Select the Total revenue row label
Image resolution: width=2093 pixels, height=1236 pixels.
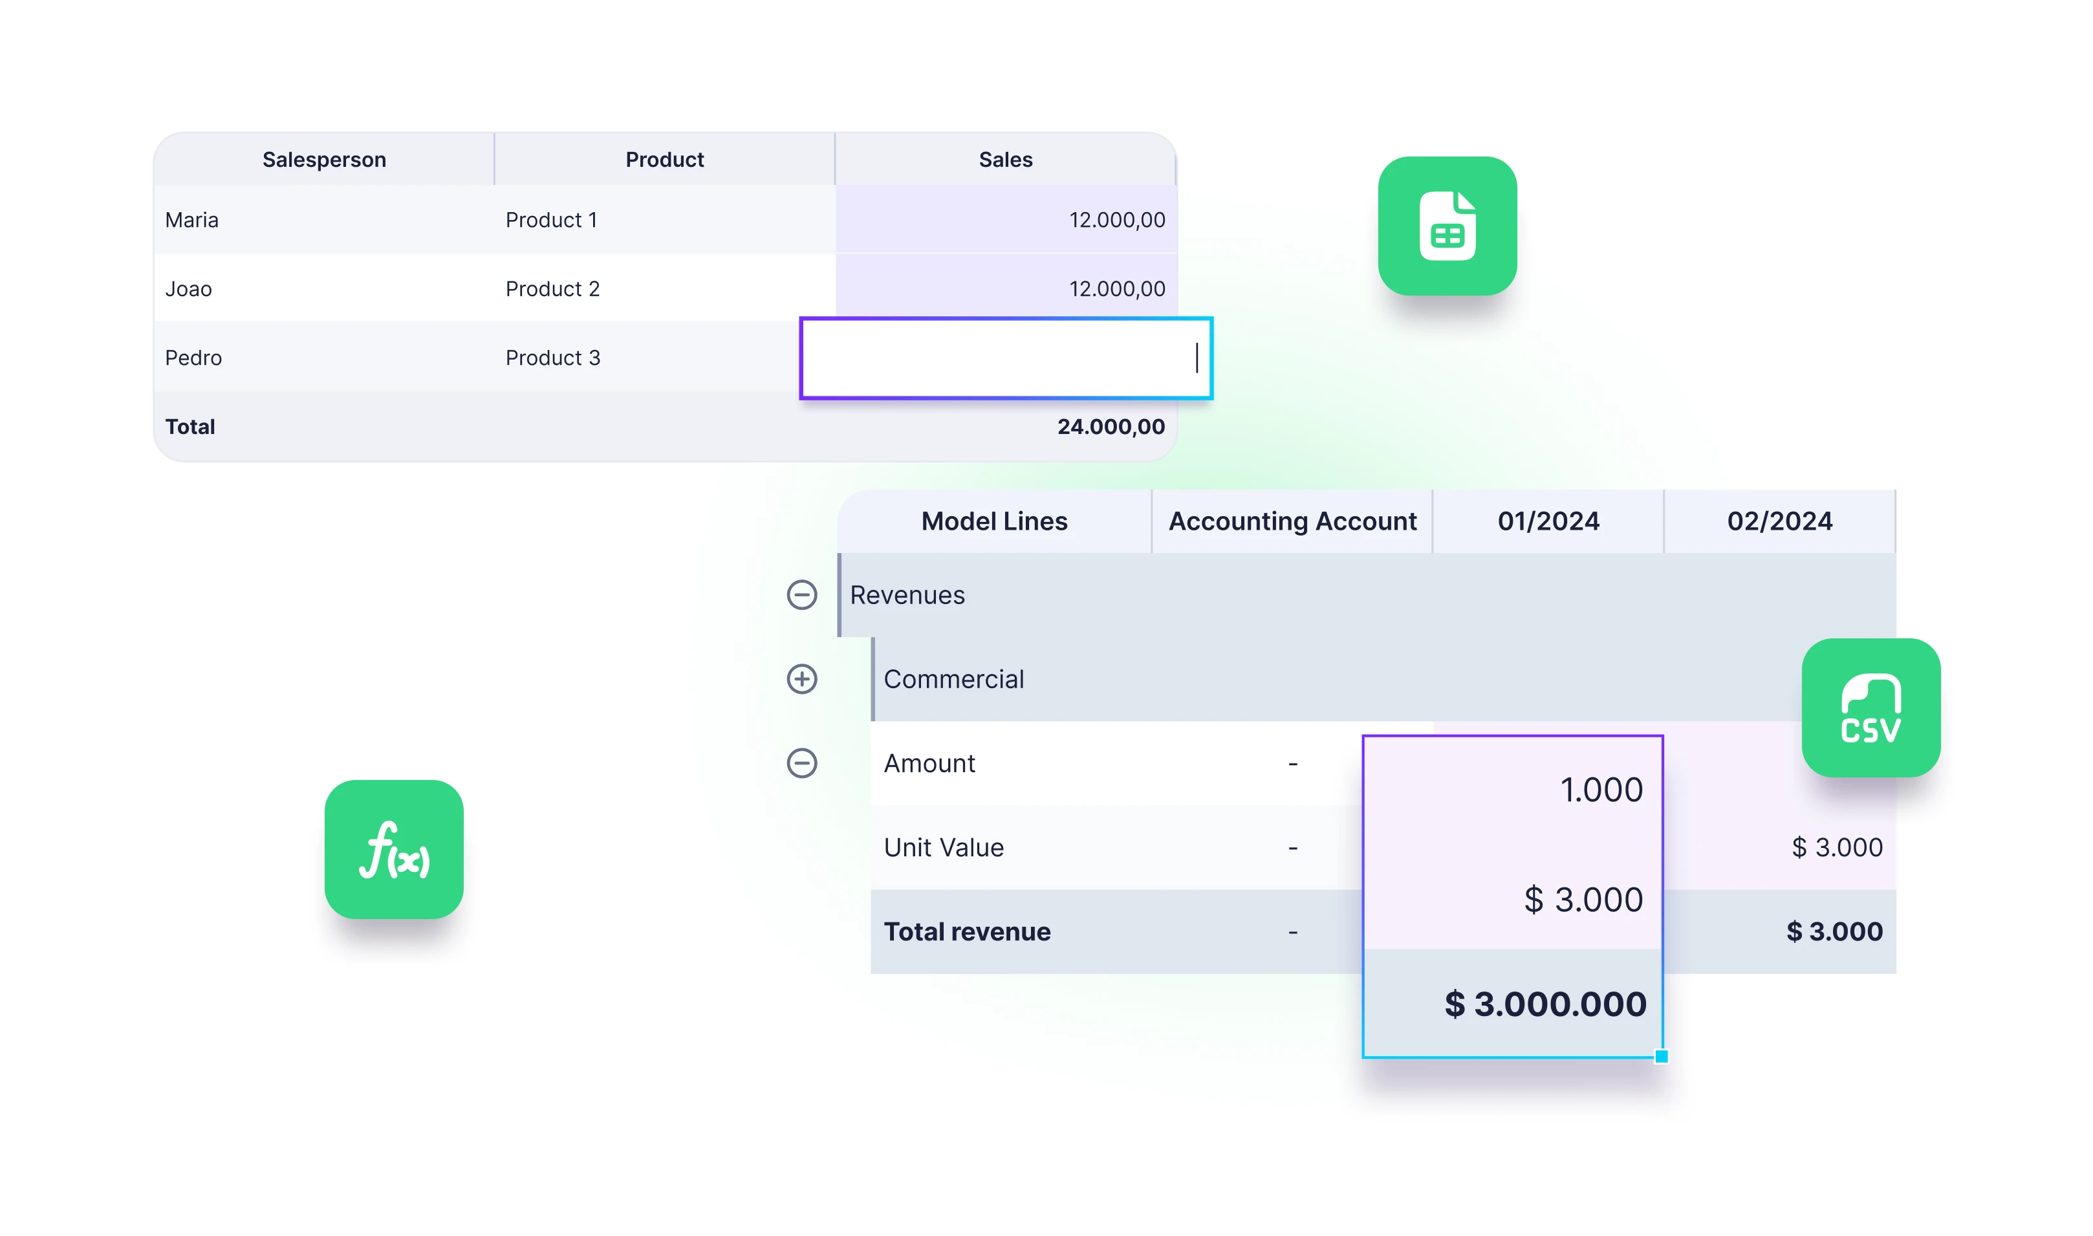pos(967,931)
